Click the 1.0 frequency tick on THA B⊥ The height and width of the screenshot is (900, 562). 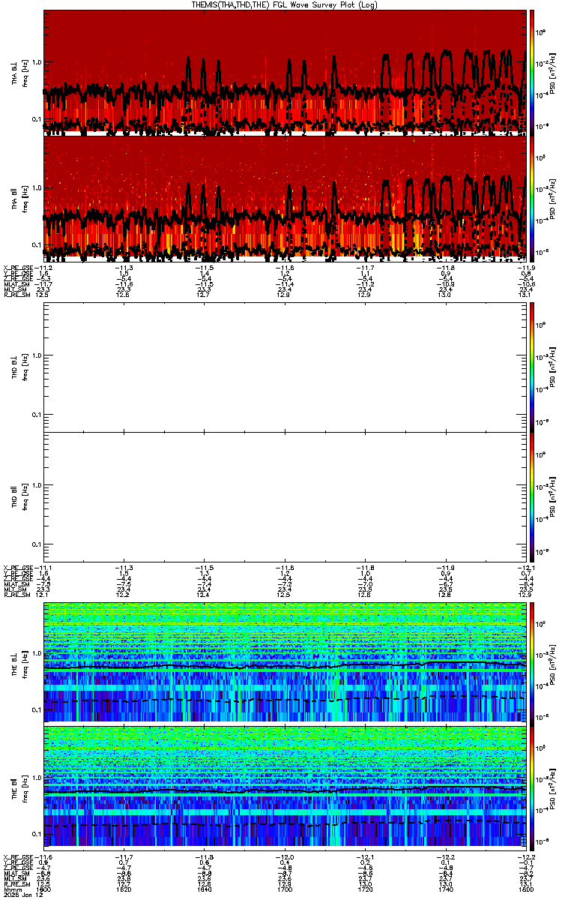(37, 62)
